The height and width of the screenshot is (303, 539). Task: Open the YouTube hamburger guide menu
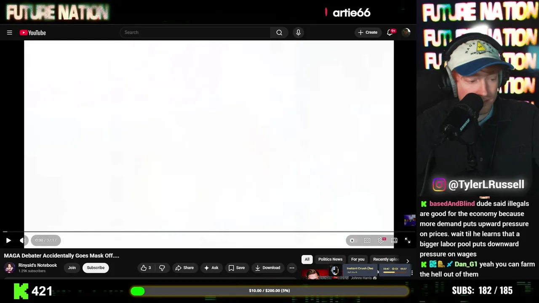click(x=9, y=32)
